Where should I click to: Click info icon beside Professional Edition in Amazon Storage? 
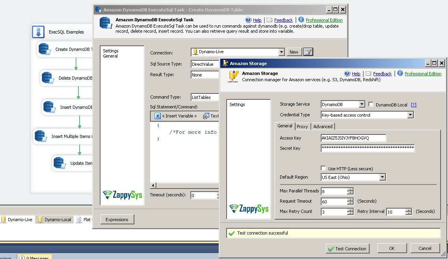400,73
